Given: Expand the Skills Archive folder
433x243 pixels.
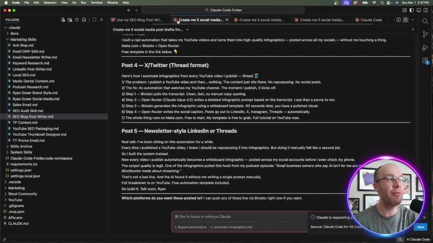Looking at the screenshot, I should 21,146.
